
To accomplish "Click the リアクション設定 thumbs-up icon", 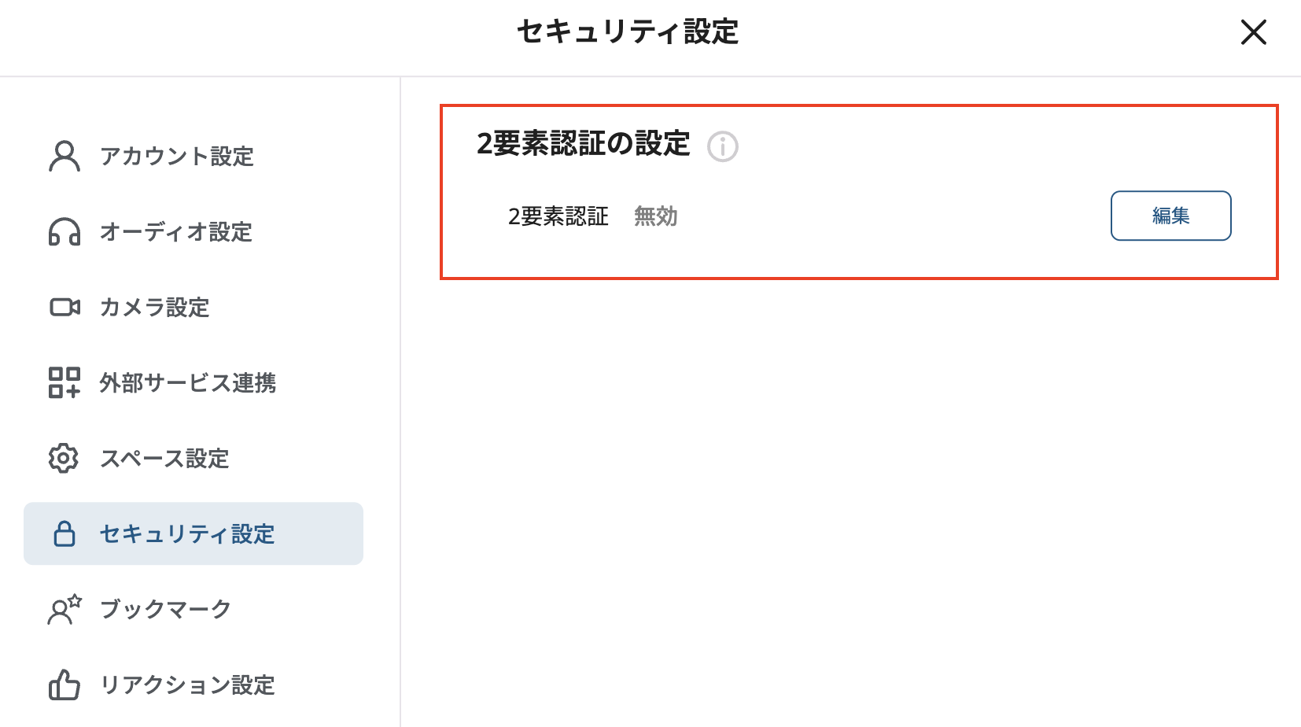I will pyautogui.click(x=64, y=685).
